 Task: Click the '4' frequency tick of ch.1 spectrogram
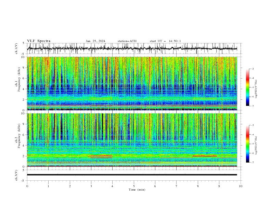24,89
